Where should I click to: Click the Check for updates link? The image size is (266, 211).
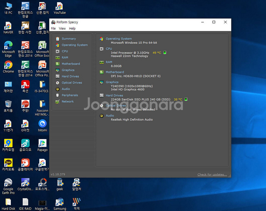[212, 175]
